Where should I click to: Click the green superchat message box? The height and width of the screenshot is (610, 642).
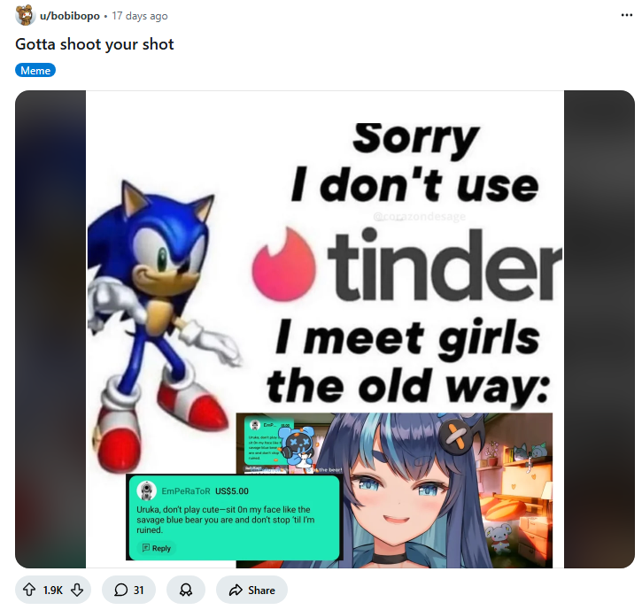234,517
